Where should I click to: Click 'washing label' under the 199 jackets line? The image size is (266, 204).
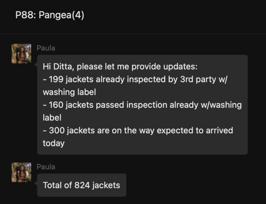[x=69, y=92]
